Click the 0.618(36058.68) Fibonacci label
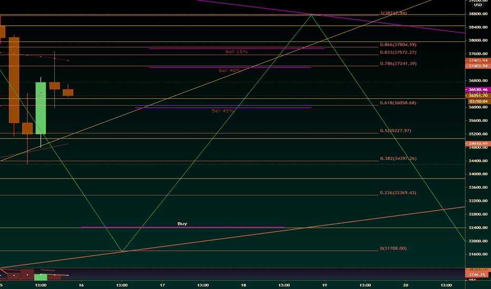This screenshot has height=289, width=491. tap(398, 103)
